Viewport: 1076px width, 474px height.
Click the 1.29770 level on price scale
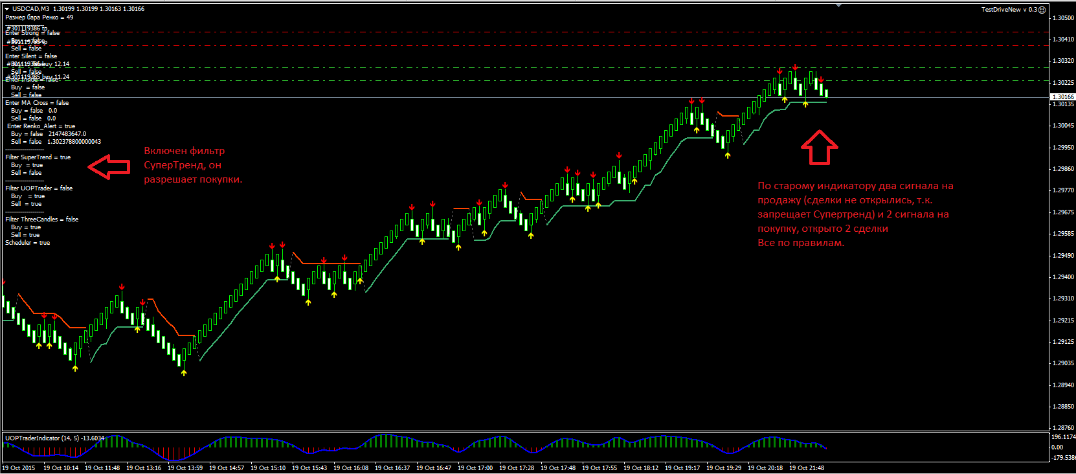1063,190
